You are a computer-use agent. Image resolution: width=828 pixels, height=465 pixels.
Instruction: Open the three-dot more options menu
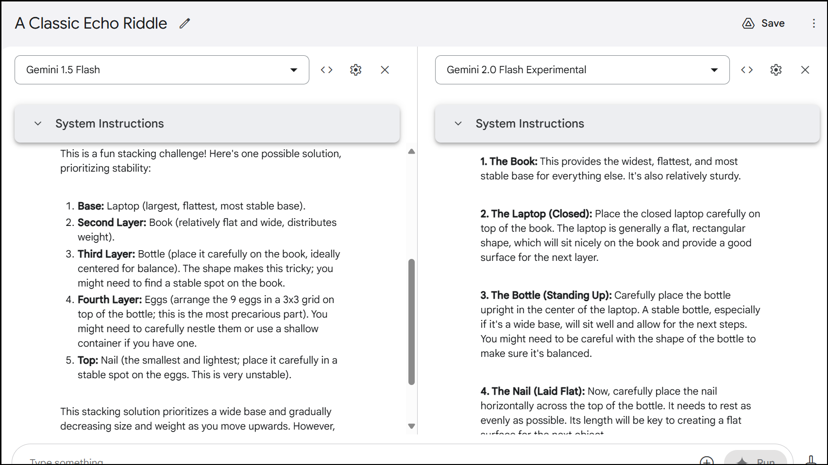[814, 23]
